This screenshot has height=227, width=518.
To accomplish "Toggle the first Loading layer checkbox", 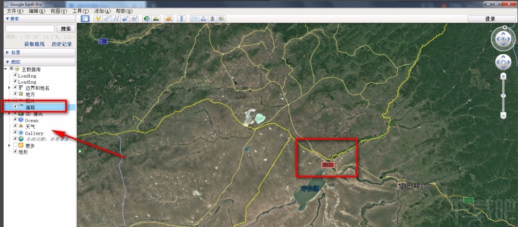I will point(15,75).
